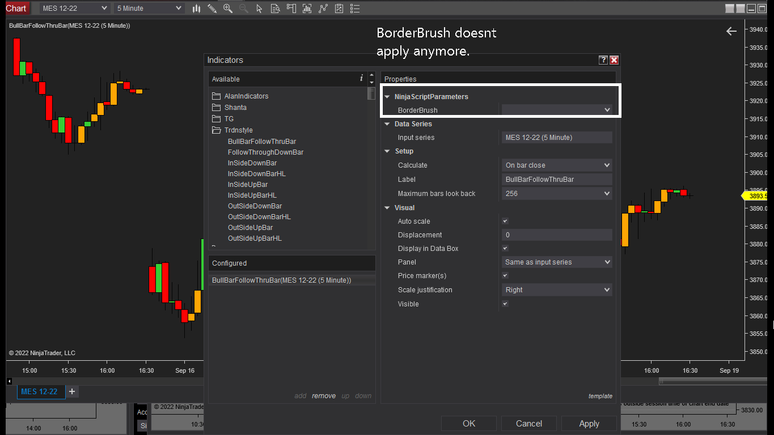Click the AlanIndicators folder icon
The width and height of the screenshot is (774, 435).
point(216,96)
